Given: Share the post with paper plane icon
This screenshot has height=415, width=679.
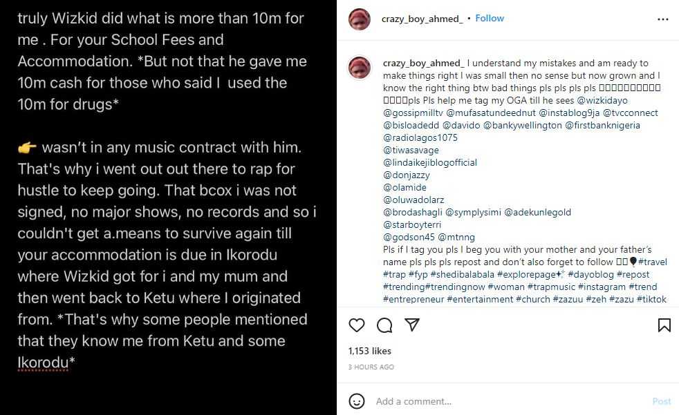Looking at the screenshot, I should tap(411, 325).
